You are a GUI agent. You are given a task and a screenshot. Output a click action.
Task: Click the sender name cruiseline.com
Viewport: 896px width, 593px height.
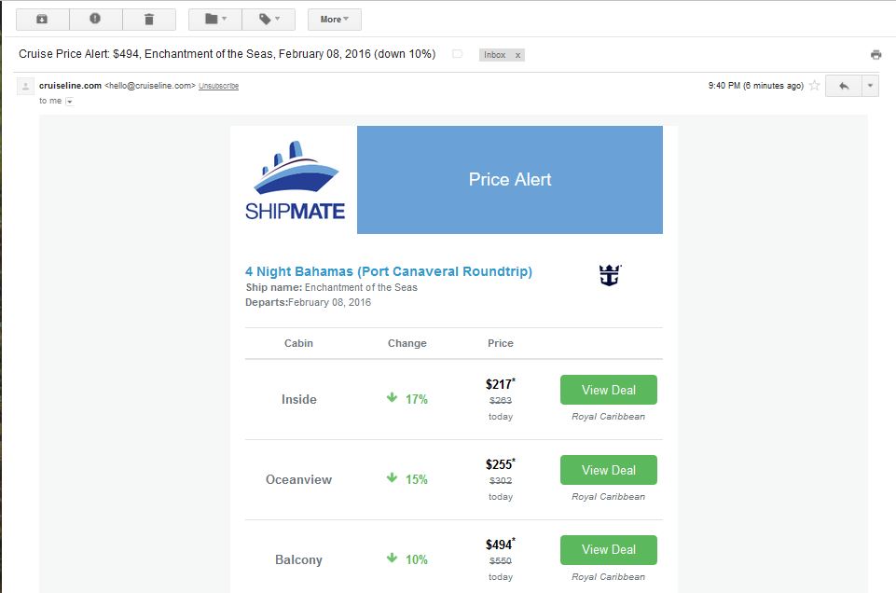pos(70,86)
